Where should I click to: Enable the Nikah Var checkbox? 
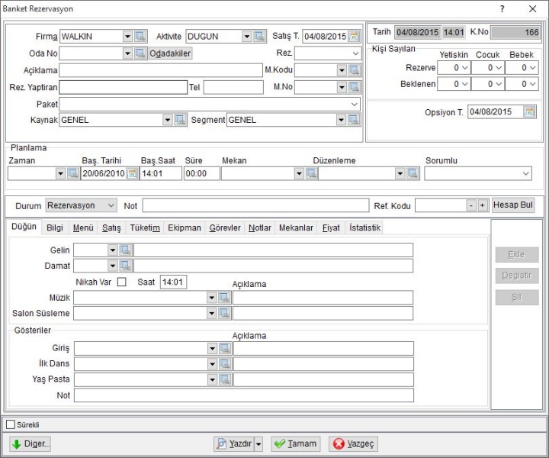122,282
